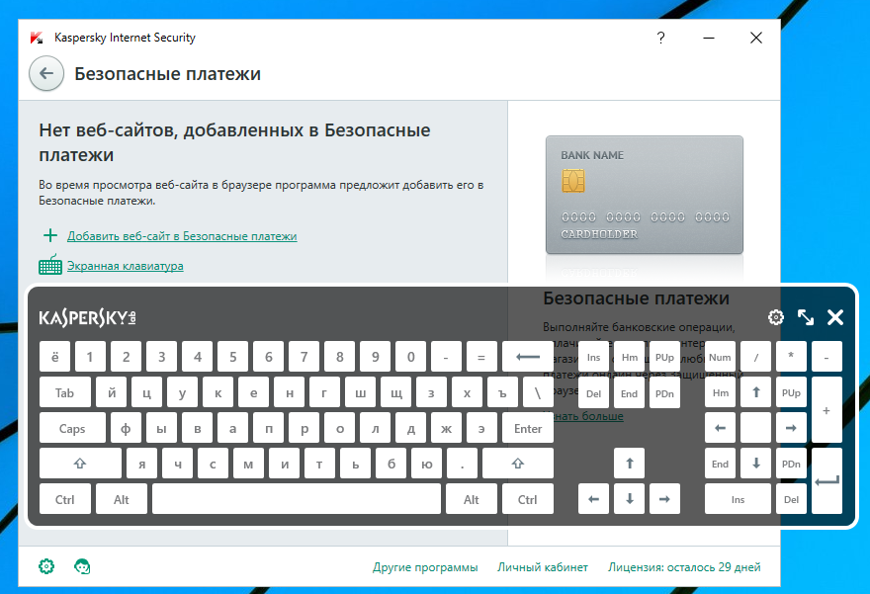Tap the ъ key
The width and height of the screenshot is (870, 594).
click(x=502, y=392)
